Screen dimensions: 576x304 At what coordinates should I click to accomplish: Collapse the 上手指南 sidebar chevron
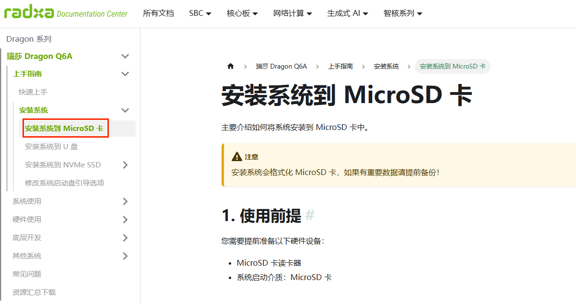tap(125, 74)
